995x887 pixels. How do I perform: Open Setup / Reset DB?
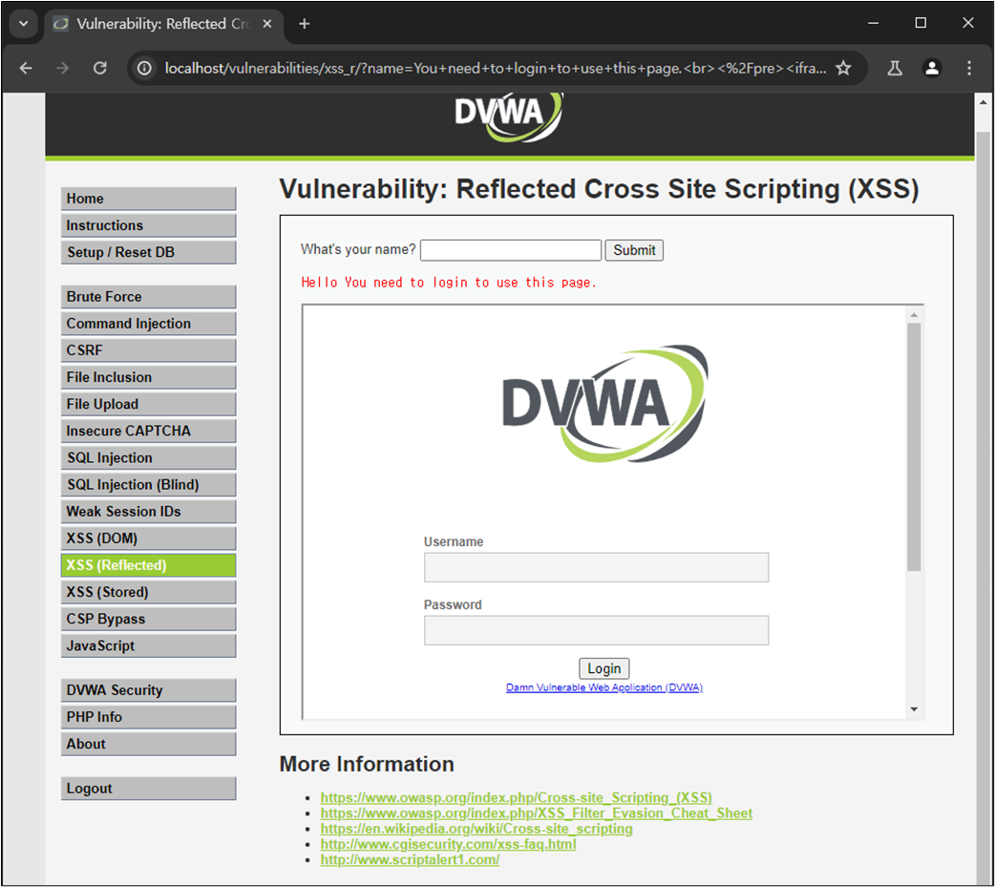pyautogui.click(x=149, y=252)
